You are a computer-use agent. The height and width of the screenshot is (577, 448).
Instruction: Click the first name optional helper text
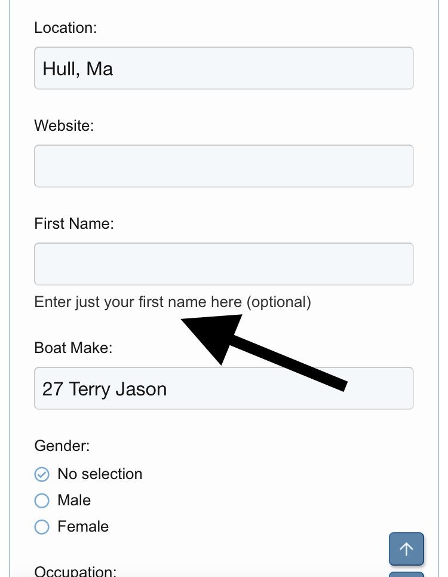point(173,302)
